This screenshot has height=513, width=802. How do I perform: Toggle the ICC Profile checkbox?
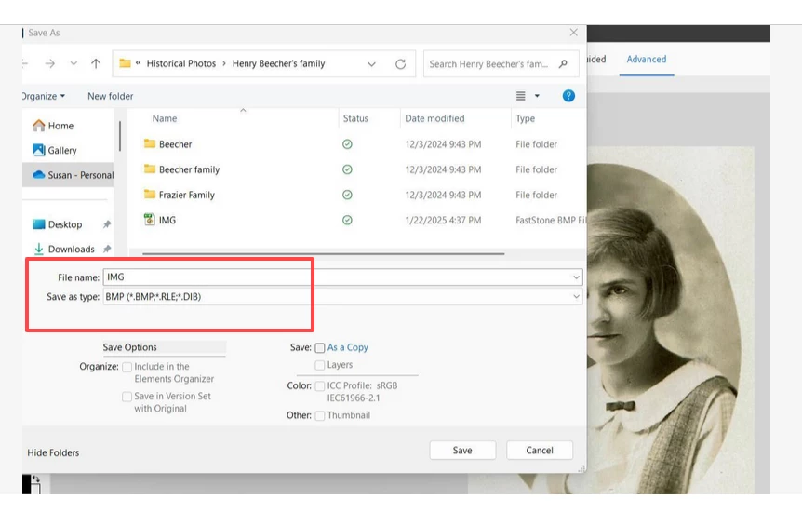pyautogui.click(x=320, y=386)
